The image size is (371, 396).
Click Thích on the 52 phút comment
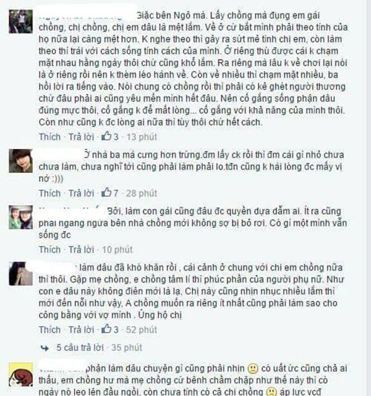[49, 329]
